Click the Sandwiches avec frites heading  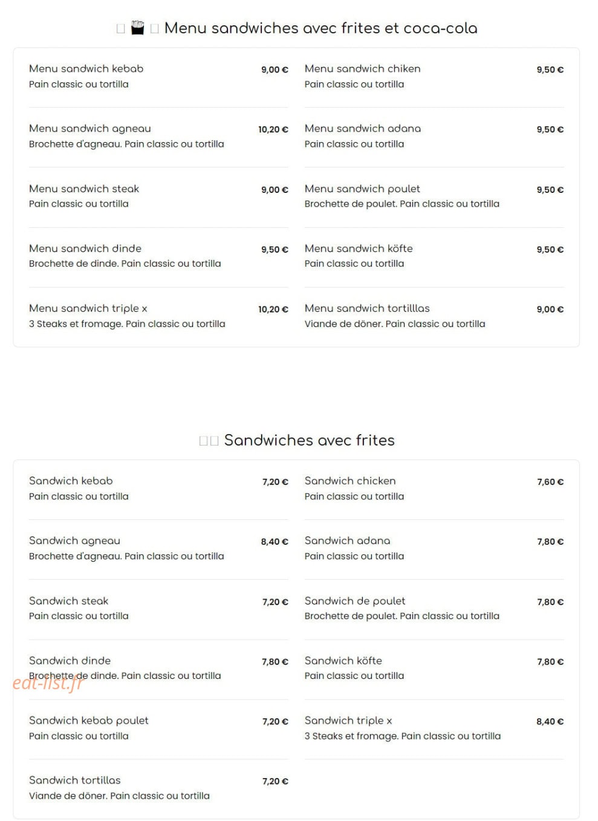pyautogui.click(x=309, y=440)
